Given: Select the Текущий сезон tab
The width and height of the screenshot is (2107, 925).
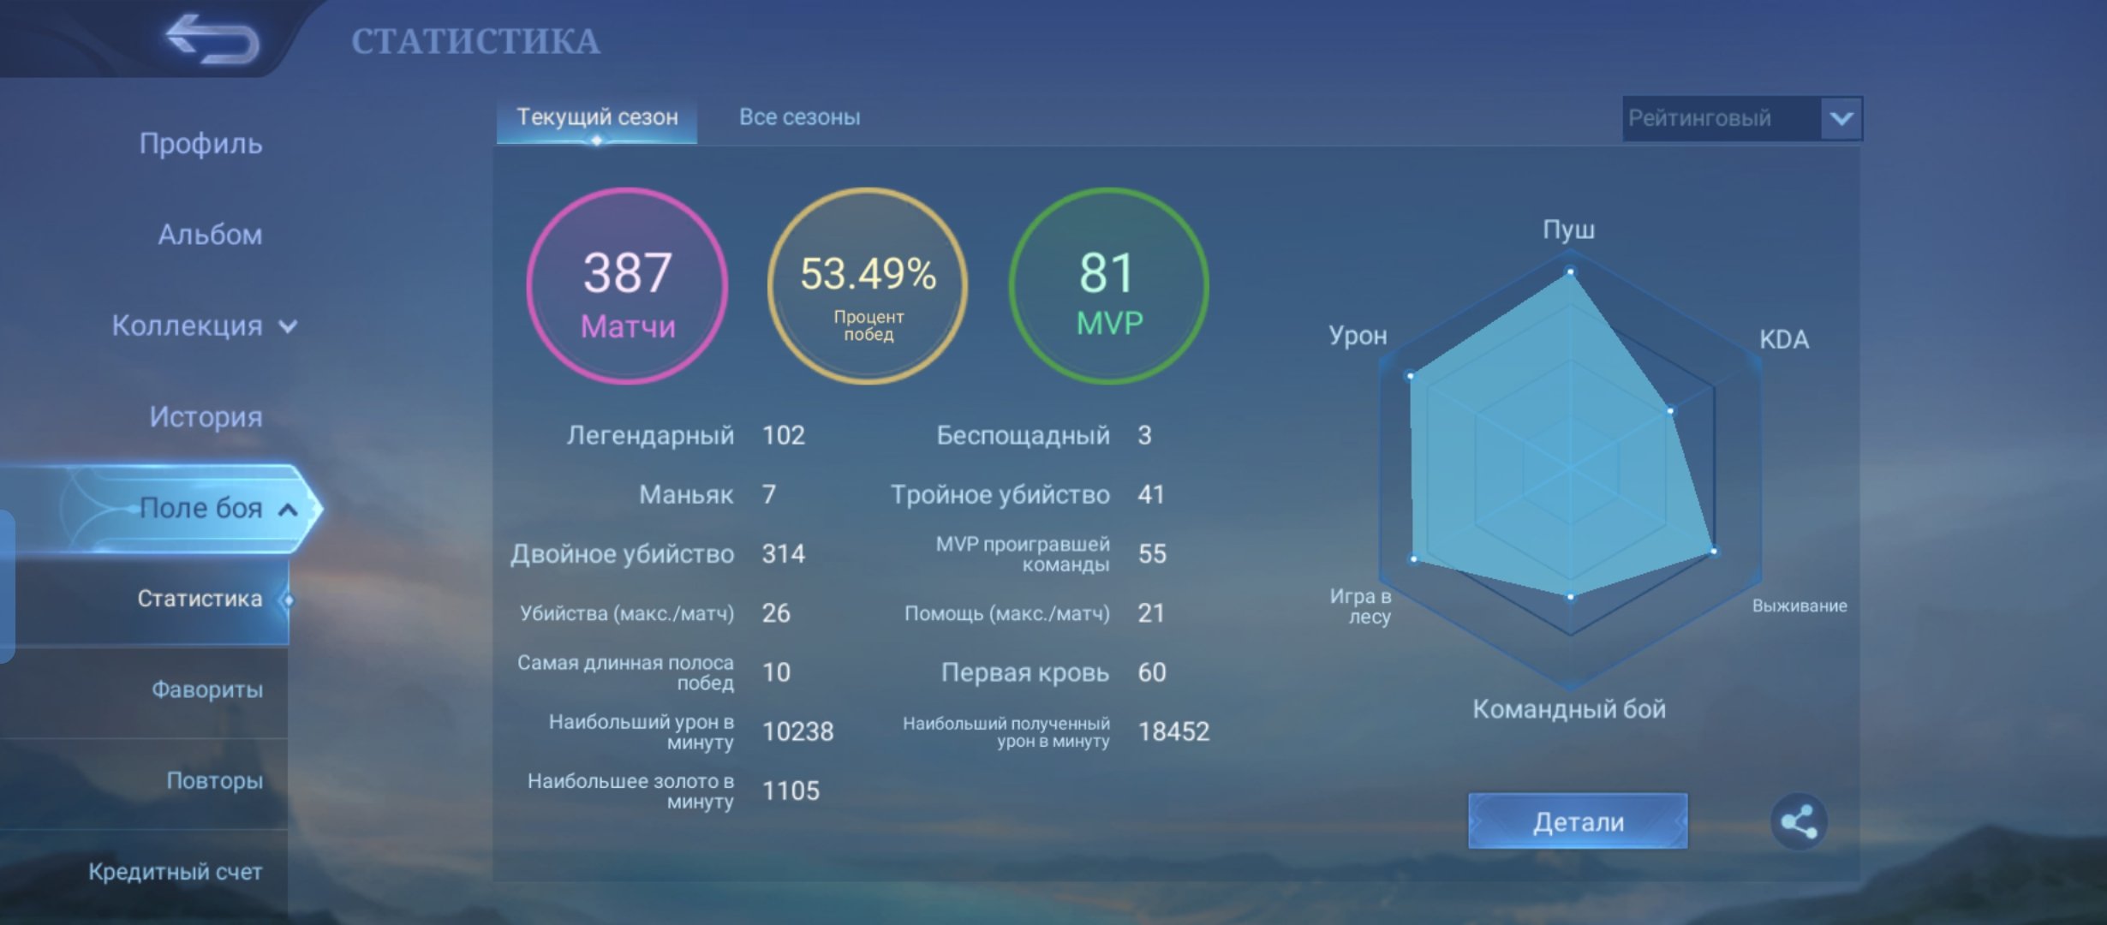Looking at the screenshot, I should pyautogui.click(x=597, y=117).
